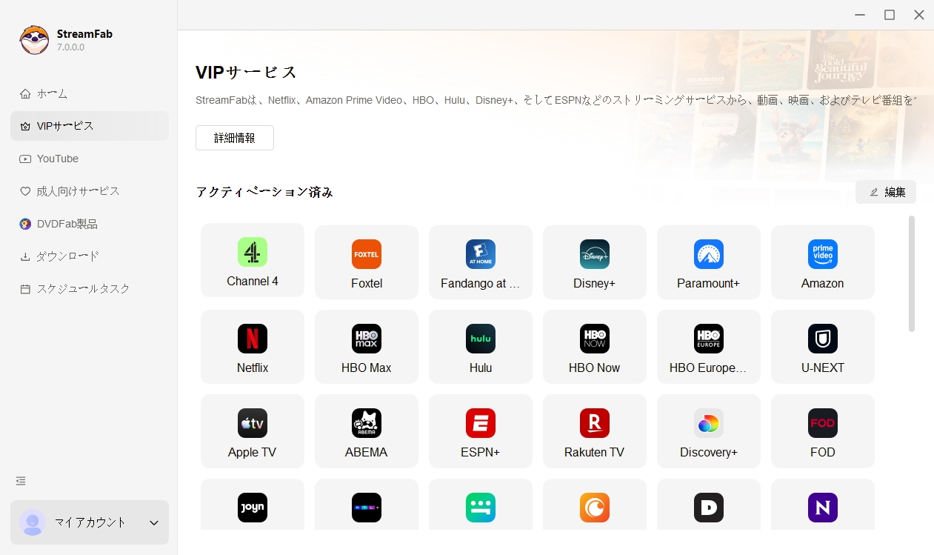
Task: Click the 詳細情報 button
Action: click(235, 138)
